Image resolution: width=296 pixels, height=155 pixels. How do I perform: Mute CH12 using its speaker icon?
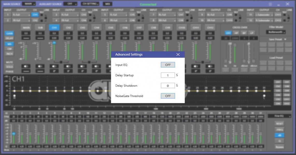pyautogui.click(x=210, y=66)
